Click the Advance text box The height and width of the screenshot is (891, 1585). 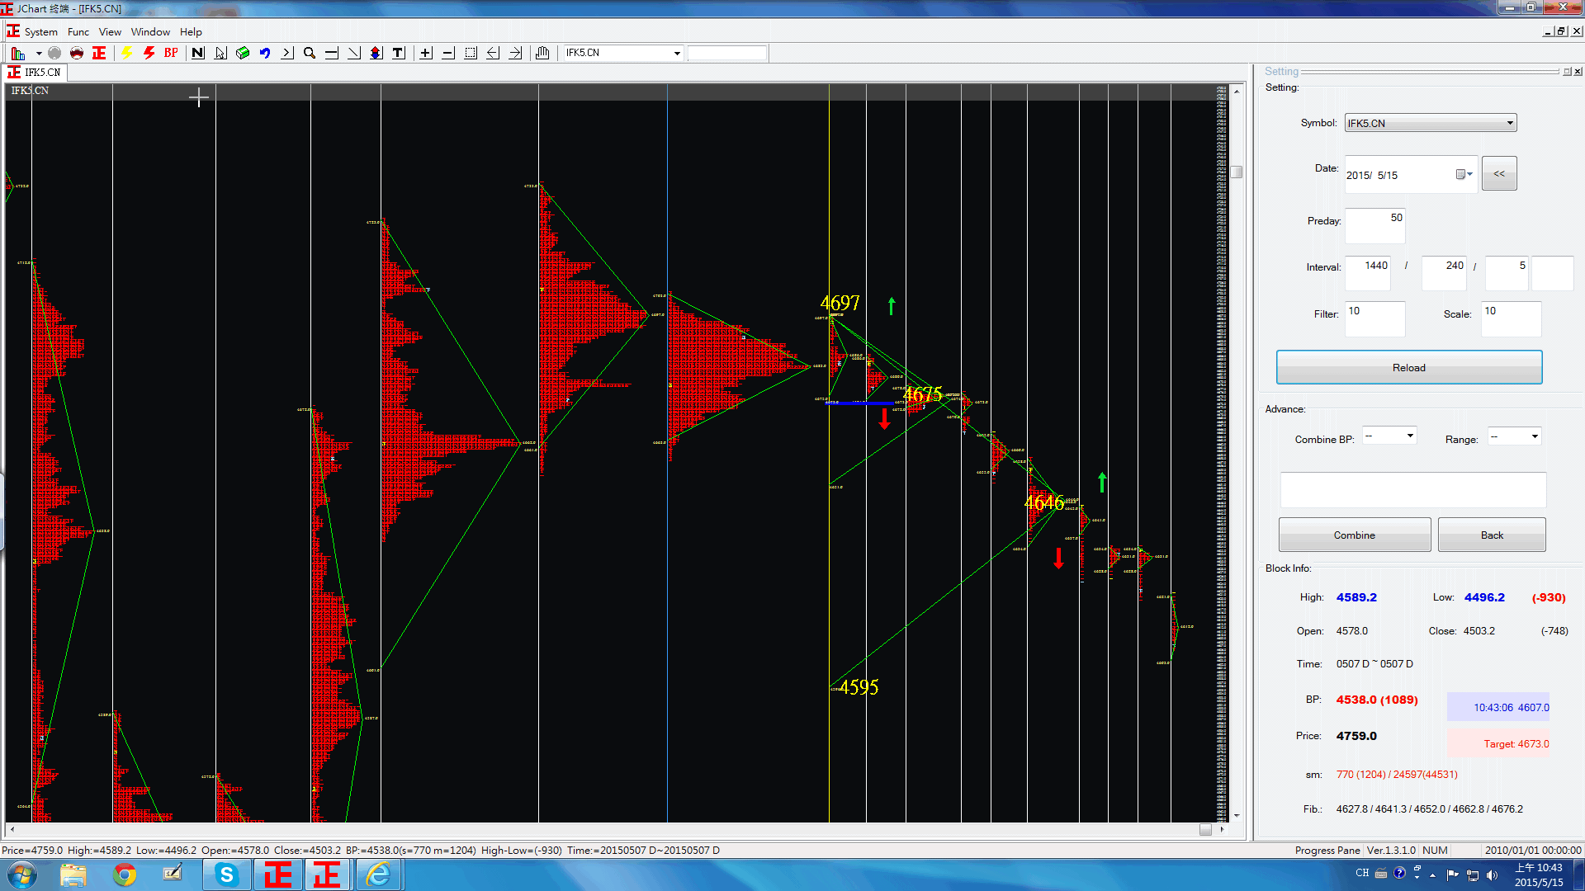(x=1412, y=490)
